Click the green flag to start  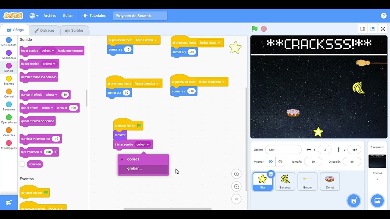(x=254, y=29)
